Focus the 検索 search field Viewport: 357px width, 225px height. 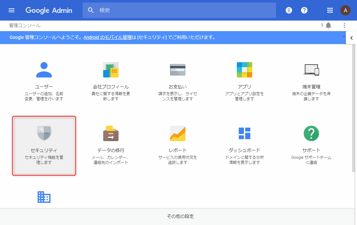click(x=179, y=10)
